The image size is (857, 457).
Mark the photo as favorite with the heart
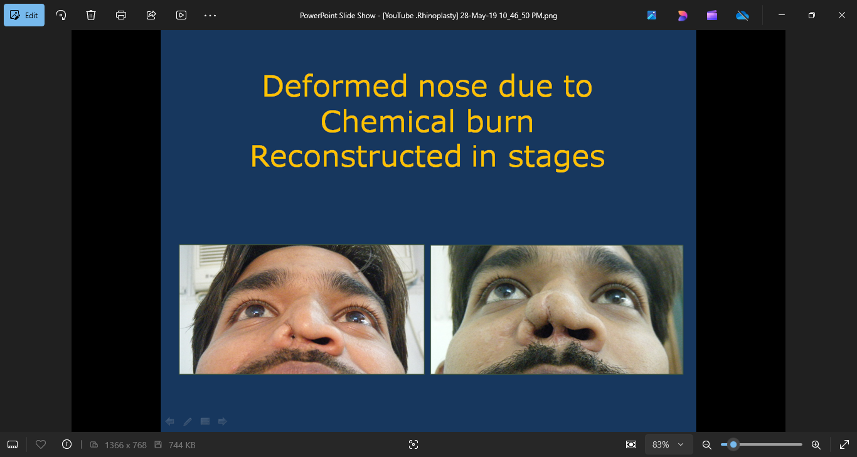click(41, 444)
